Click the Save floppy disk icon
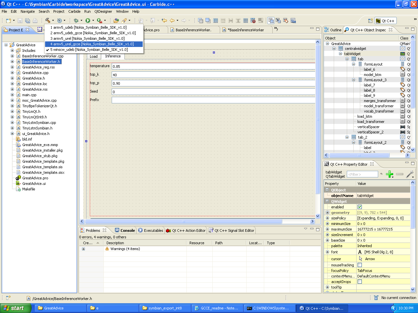 (x=20, y=21)
